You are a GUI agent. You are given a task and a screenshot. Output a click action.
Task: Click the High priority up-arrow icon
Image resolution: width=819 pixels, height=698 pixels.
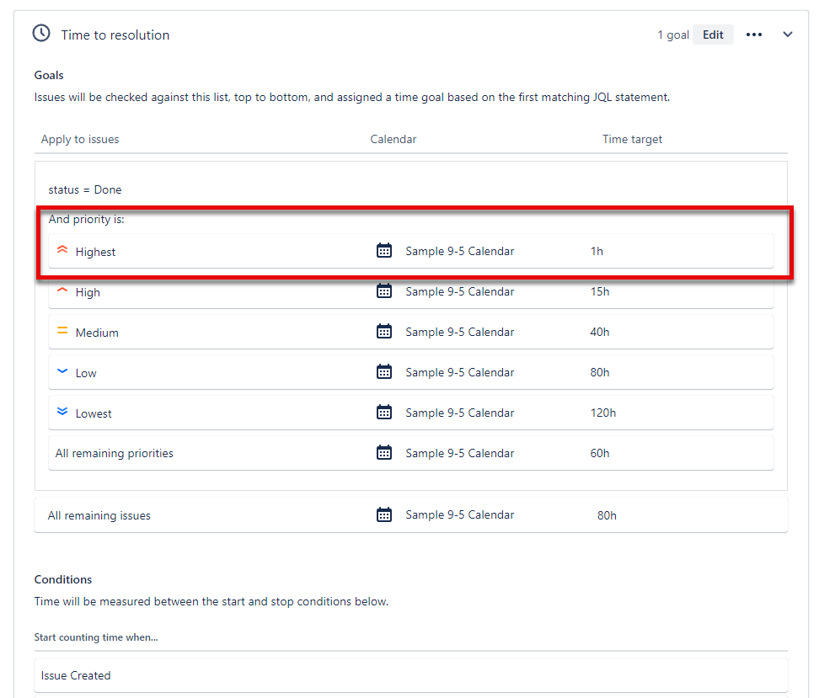62,290
